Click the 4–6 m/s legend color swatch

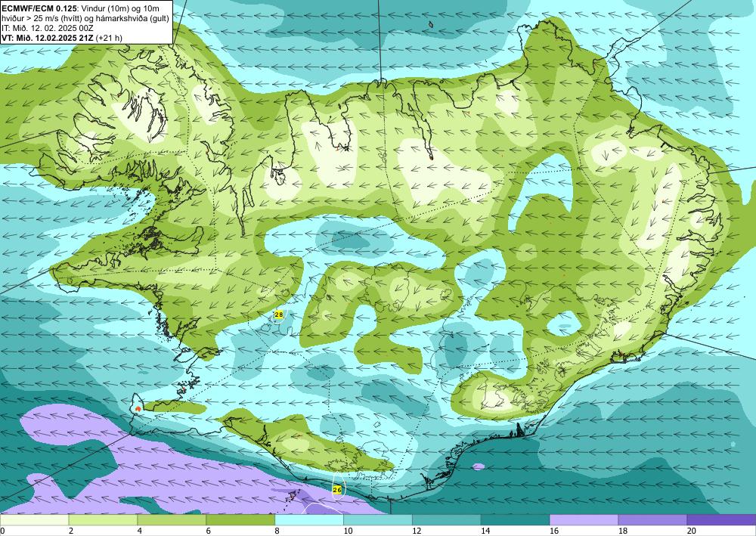[x=172, y=519]
